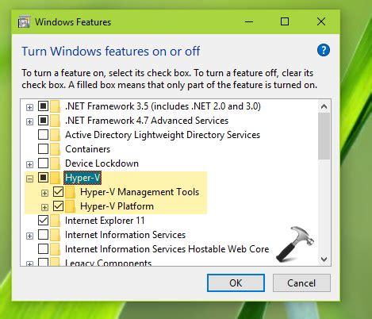
Task: Toggle .NET Framework 3.5 checkbox
Action: coord(43,106)
